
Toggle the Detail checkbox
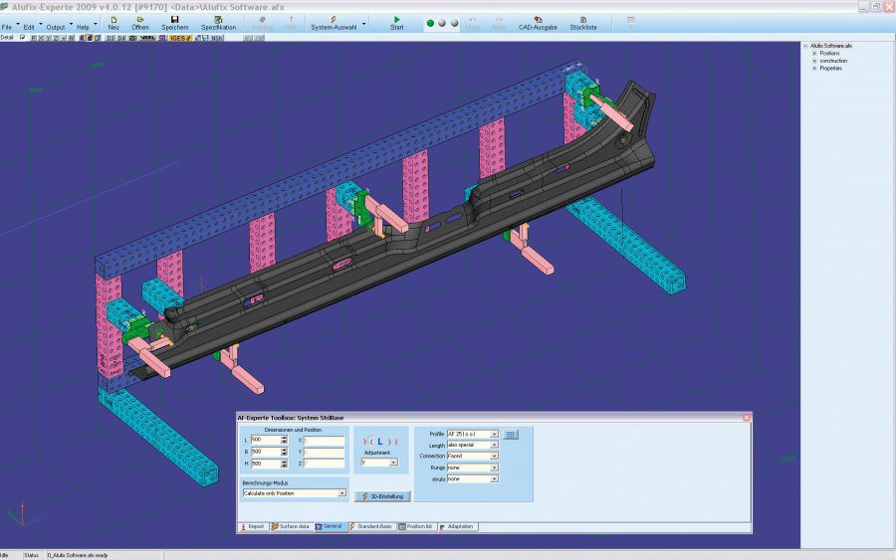pos(23,38)
